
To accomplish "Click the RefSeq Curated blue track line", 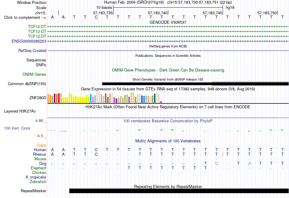I will click(168, 50).
